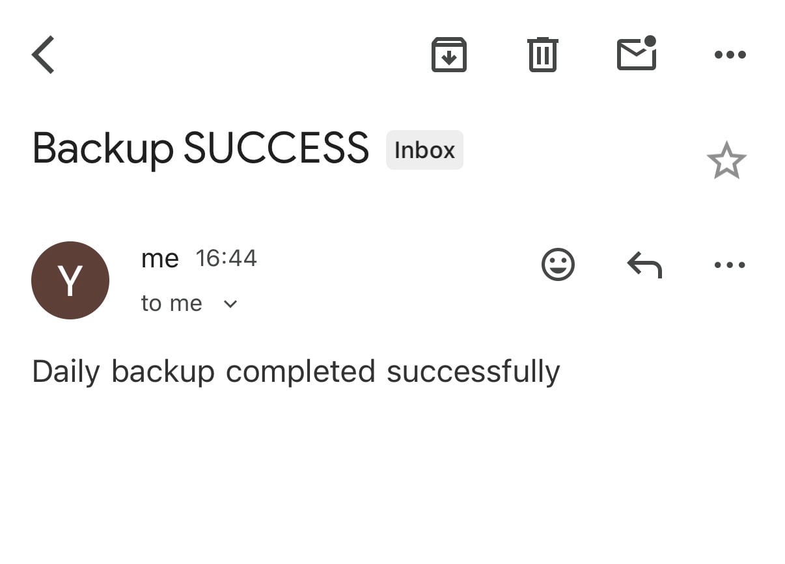Archive the Backup SUCCESS email

[448, 55]
